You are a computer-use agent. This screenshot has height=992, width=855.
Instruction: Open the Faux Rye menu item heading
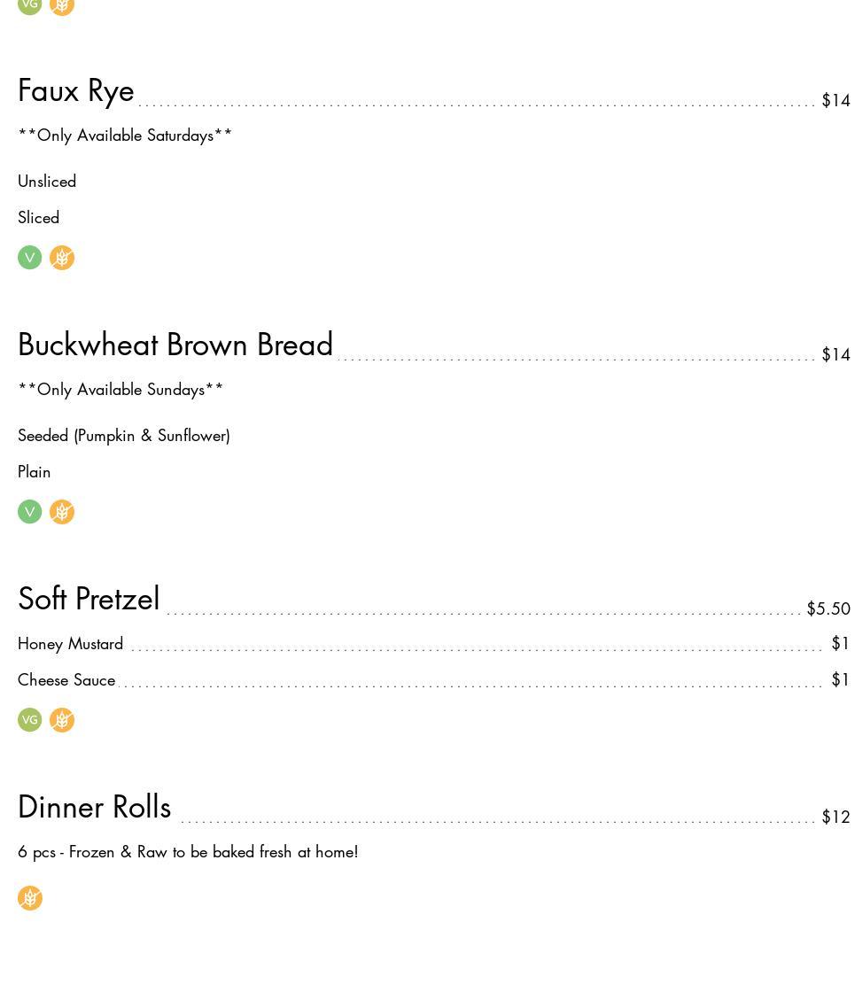tap(76, 91)
